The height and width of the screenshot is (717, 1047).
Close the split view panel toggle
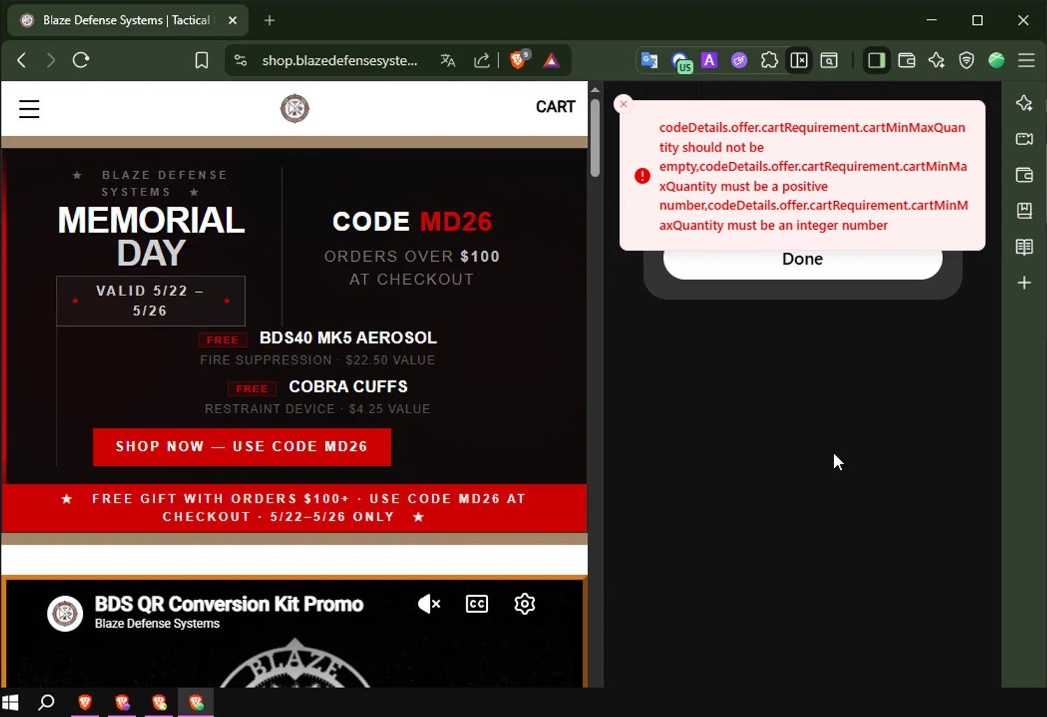pyautogui.click(x=799, y=61)
